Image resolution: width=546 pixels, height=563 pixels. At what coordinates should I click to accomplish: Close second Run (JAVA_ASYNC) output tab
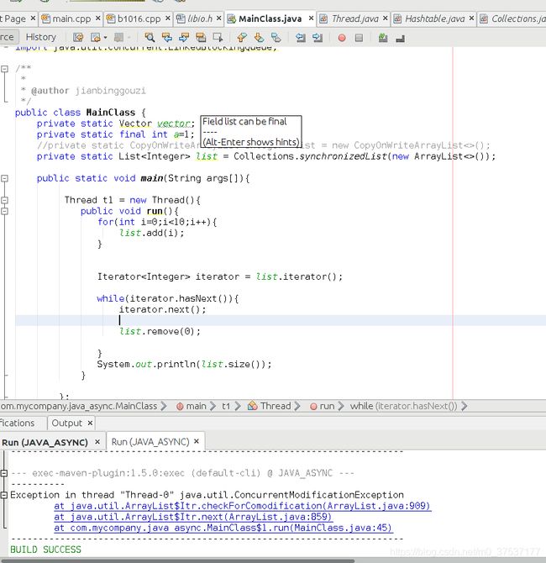197,441
